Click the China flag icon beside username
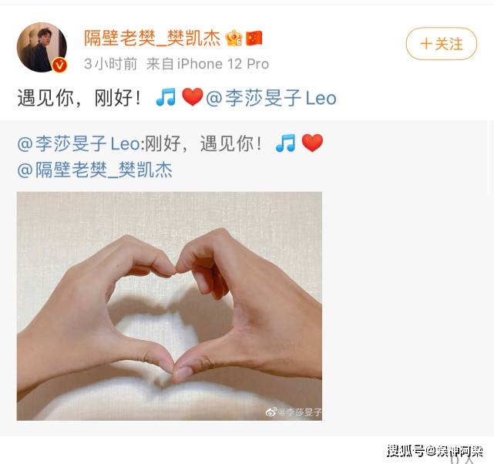Image resolution: width=494 pixels, height=464 pixels. click(254, 39)
